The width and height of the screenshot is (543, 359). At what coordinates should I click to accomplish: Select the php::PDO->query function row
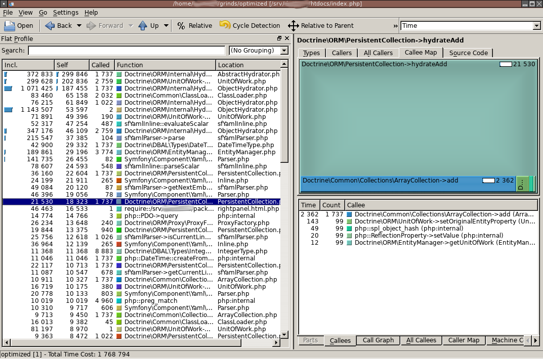[x=141, y=216]
